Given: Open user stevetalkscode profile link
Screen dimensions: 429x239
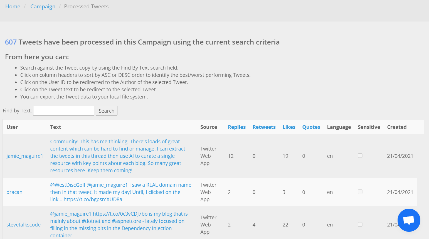Looking at the screenshot, I should tap(24, 225).
